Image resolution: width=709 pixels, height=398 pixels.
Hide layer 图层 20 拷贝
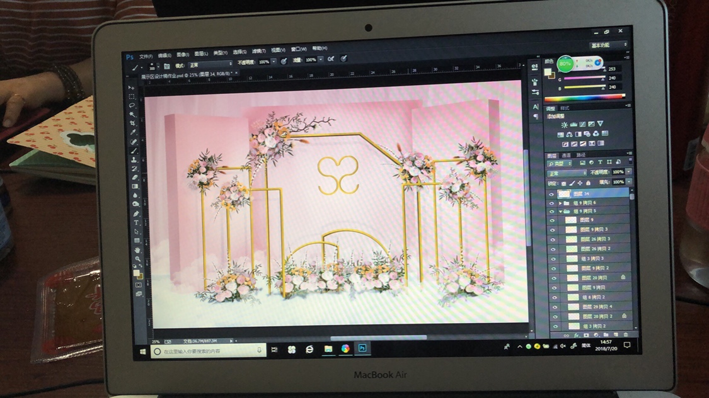(x=554, y=278)
